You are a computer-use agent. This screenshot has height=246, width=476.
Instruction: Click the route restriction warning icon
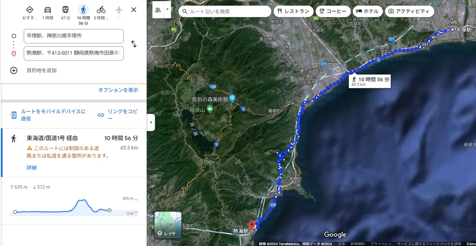[x=29, y=148]
